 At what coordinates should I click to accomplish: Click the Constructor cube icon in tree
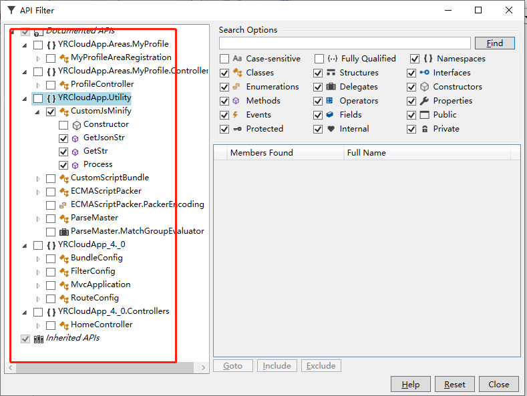[76, 124]
